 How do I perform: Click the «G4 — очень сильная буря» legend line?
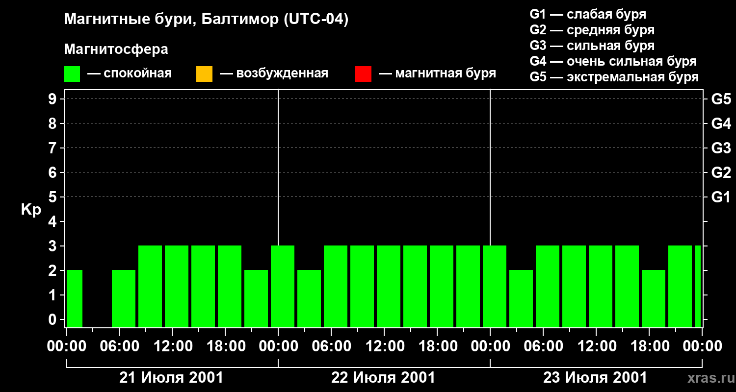[613, 61]
